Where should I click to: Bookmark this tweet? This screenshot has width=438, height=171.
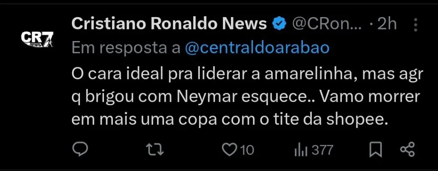(x=376, y=150)
